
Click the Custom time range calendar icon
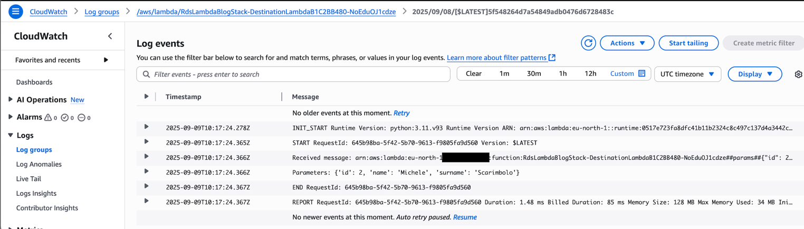pyautogui.click(x=642, y=74)
